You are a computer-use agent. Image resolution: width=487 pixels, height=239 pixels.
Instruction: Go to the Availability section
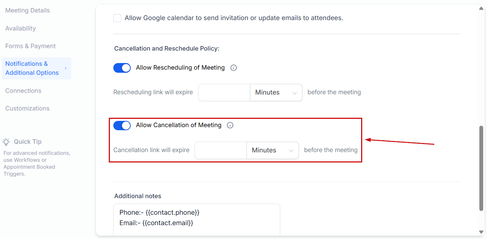[21, 28]
